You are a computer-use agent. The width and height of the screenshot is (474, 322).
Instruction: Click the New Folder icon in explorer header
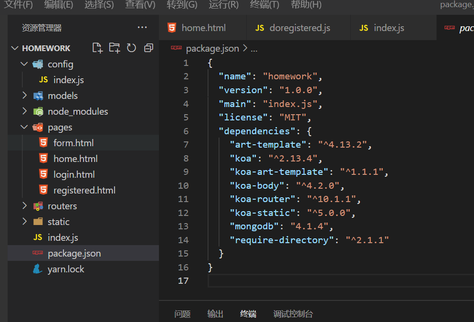[114, 48]
